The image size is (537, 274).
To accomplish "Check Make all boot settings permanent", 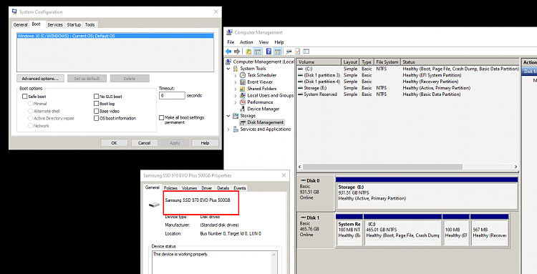I will click(161, 117).
